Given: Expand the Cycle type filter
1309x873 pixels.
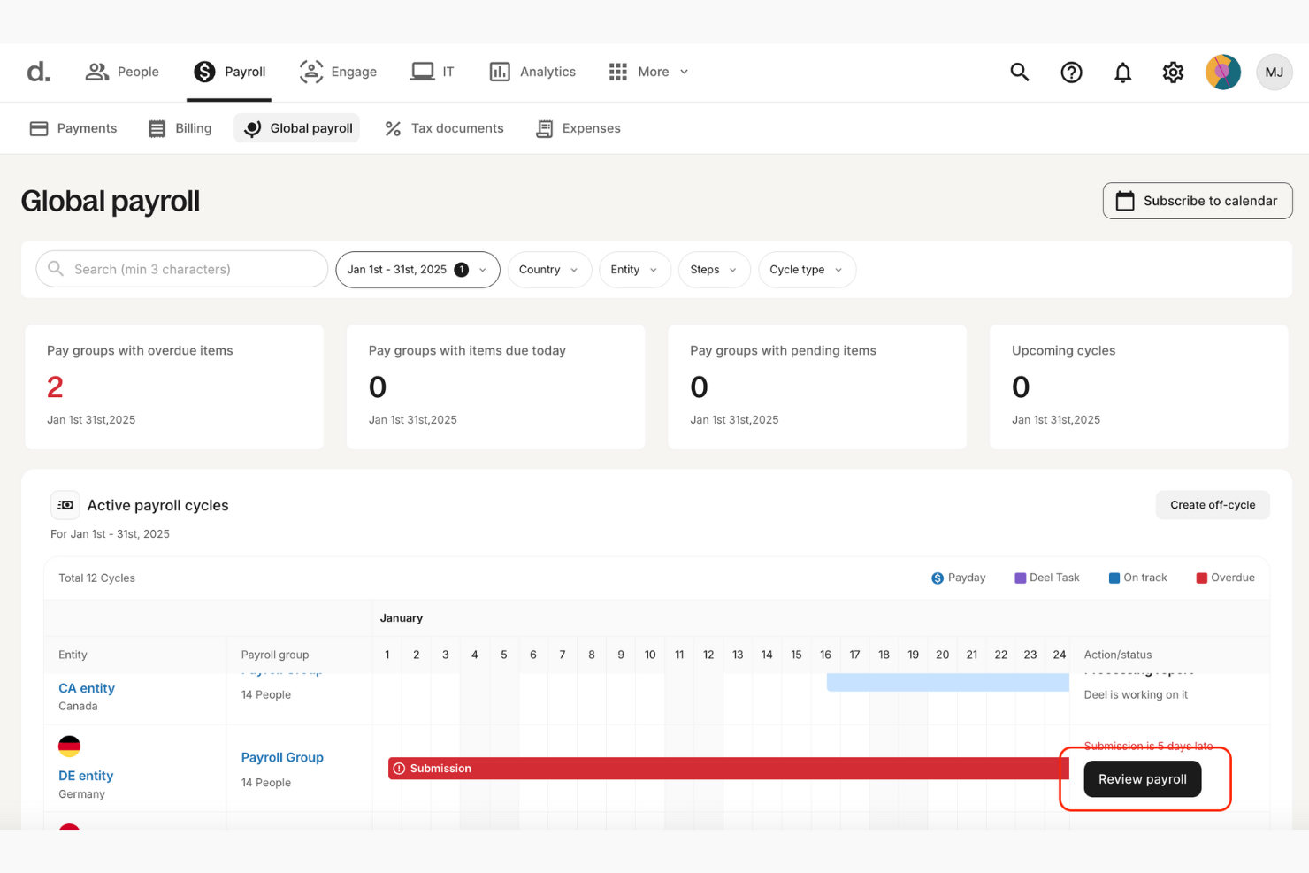Looking at the screenshot, I should point(807,270).
